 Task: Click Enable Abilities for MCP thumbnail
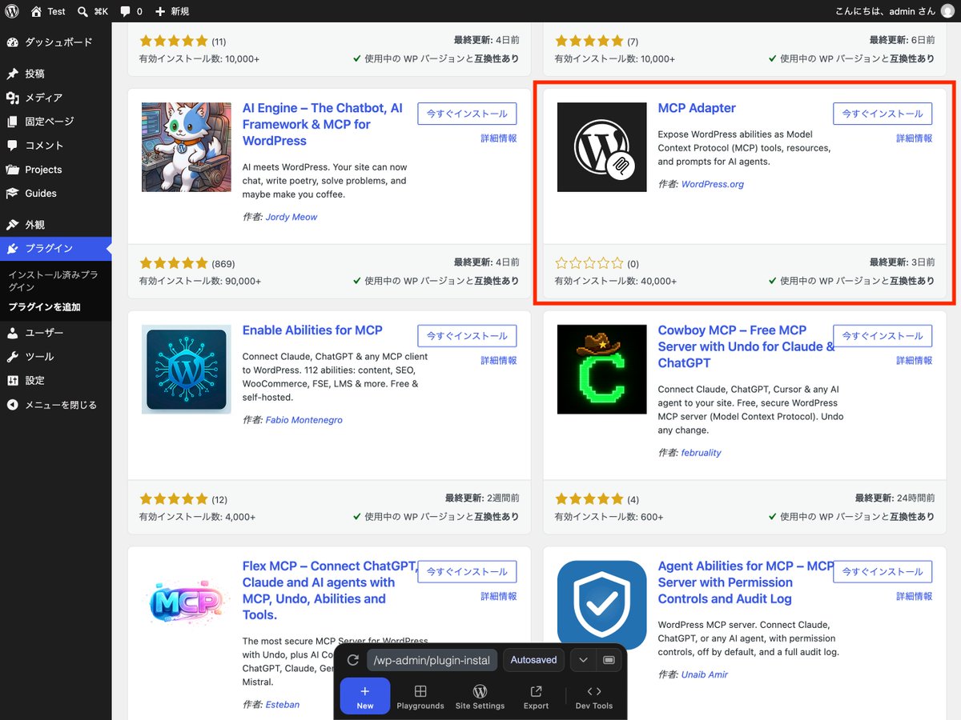(186, 370)
